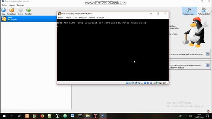Click USB devices icon in VM status bar
The image size is (212, 119).
tap(139, 83)
